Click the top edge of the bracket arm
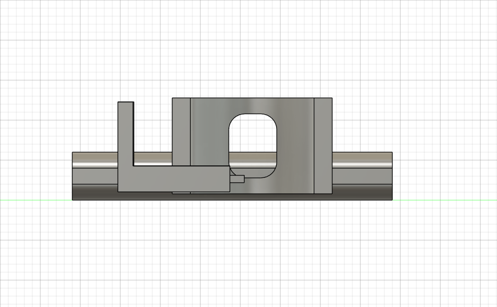This screenshot has width=497, height=307. [x=126, y=102]
